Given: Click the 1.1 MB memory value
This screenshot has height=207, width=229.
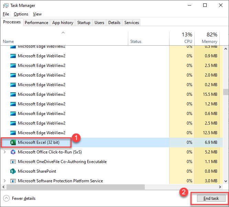Looking at the screenshot, I should (211, 162).
